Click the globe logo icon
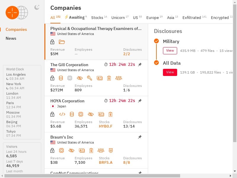This screenshot has height=178, width=237. 23,12
